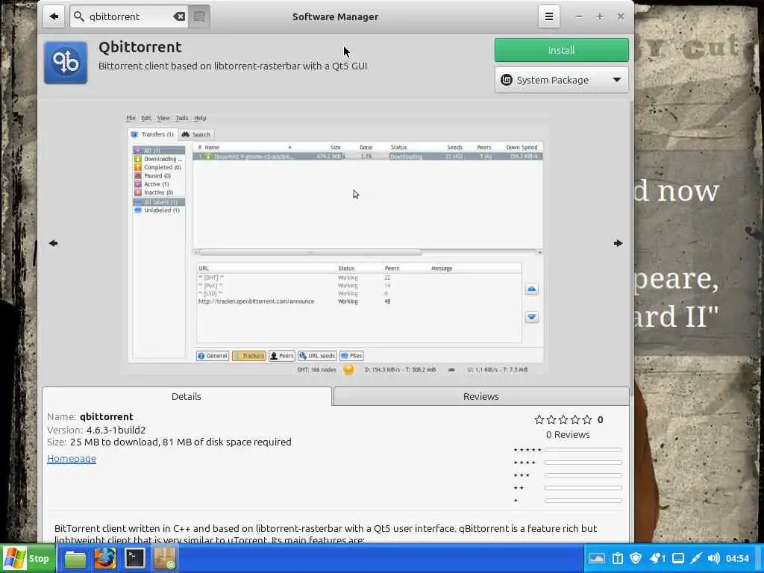Switch to the Reviews tab

point(481,396)
